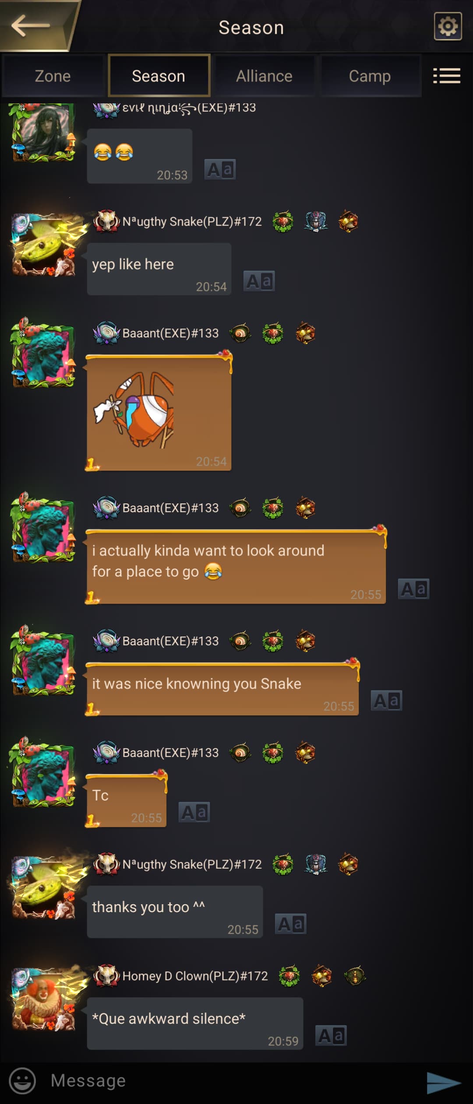The height and width of the screenshot is (1104, 473).
Task: Translate the 'Que awkward silence' message
Action: [x=331, y=1036]
